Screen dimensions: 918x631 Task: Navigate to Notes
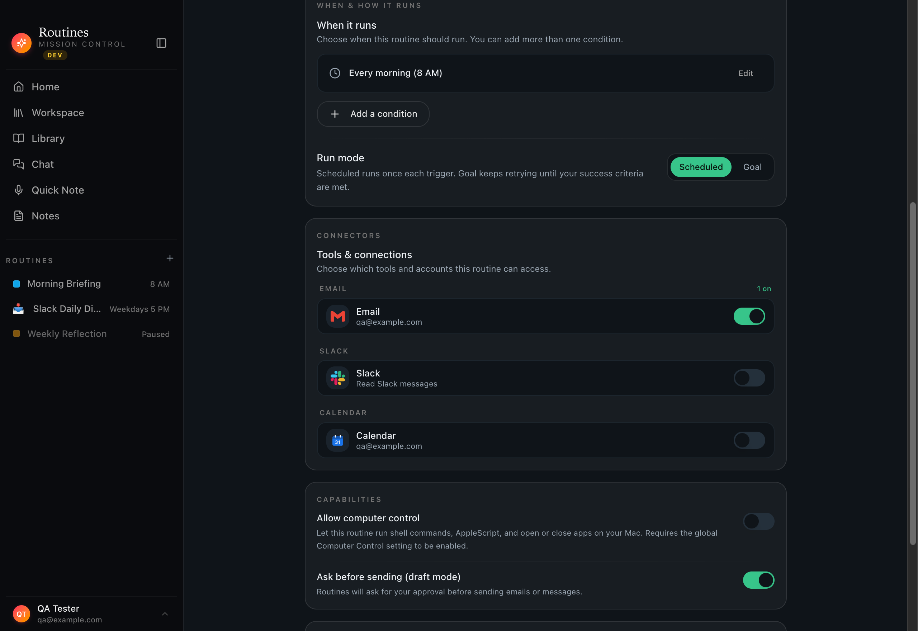91,216
